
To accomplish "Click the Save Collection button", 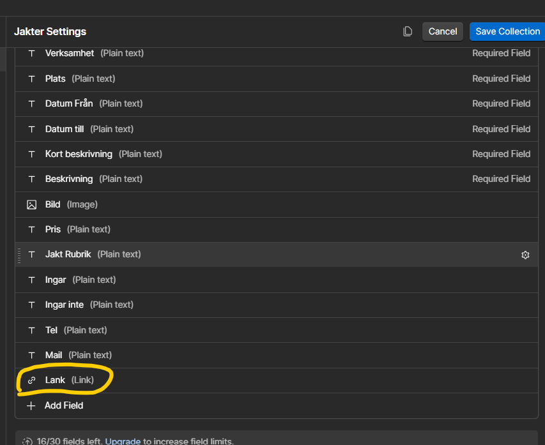I will click(x=507, y=31).
